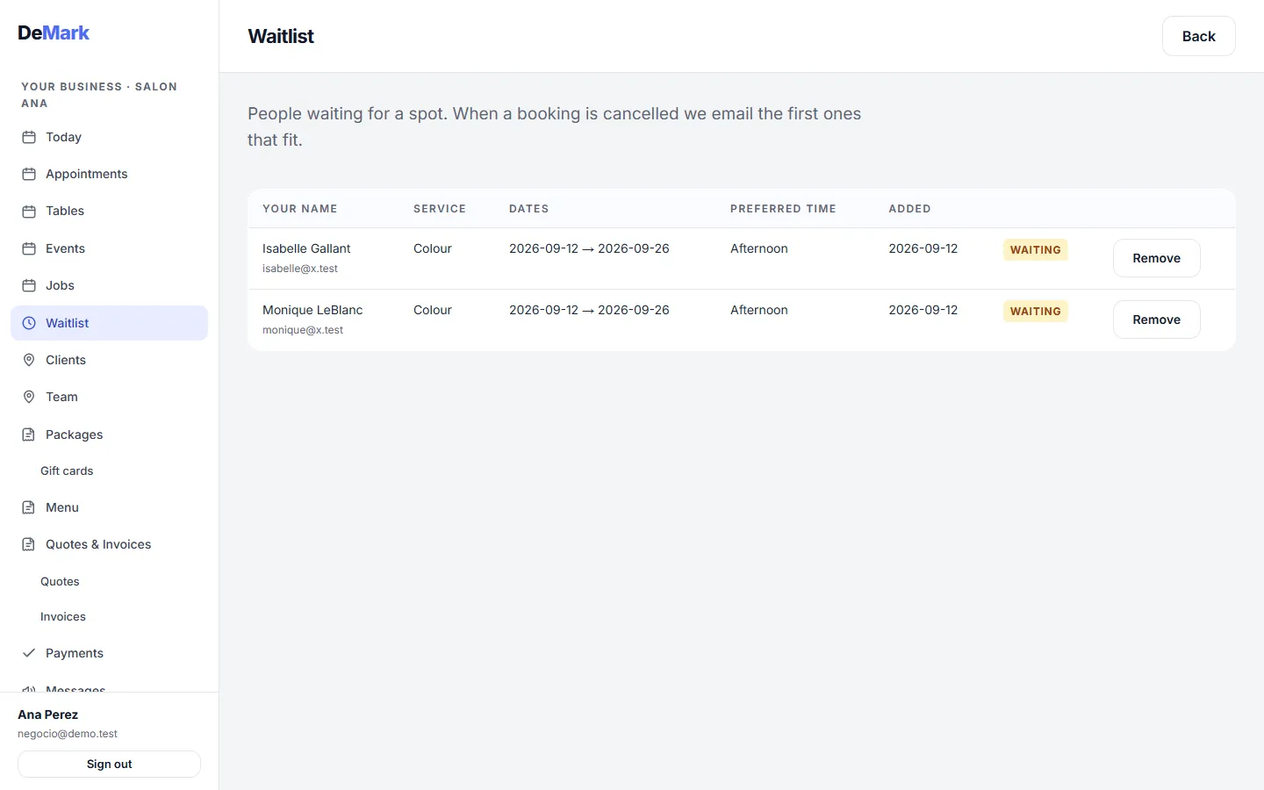
Task: Sign out of Ana Perez's account
Action: click(x=109, y=764)
